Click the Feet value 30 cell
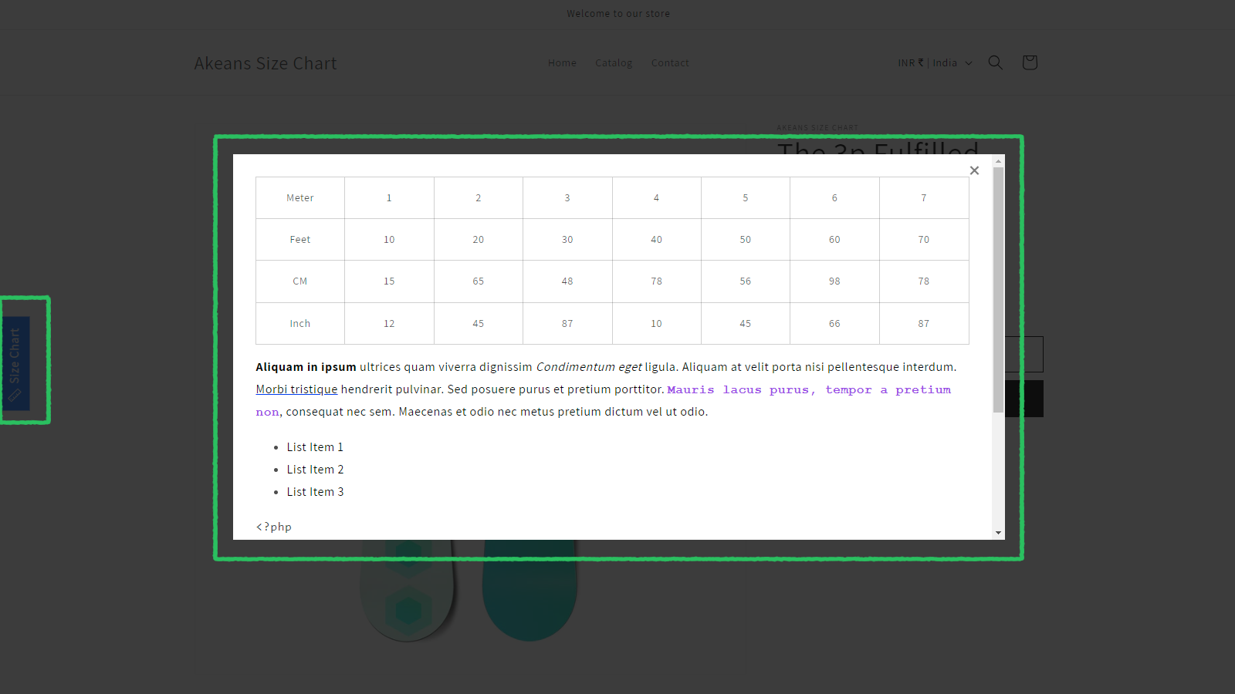This screenshot has width=1235, height=694. pos(567,240)
